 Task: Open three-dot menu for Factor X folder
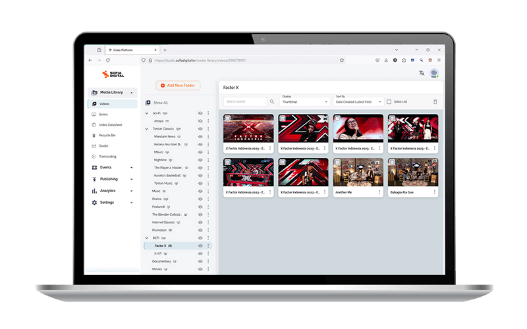coord(208,245)
